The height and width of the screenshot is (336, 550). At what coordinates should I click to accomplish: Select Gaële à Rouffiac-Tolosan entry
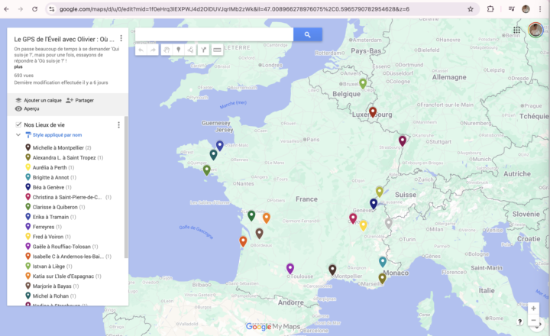click(61, 247)
